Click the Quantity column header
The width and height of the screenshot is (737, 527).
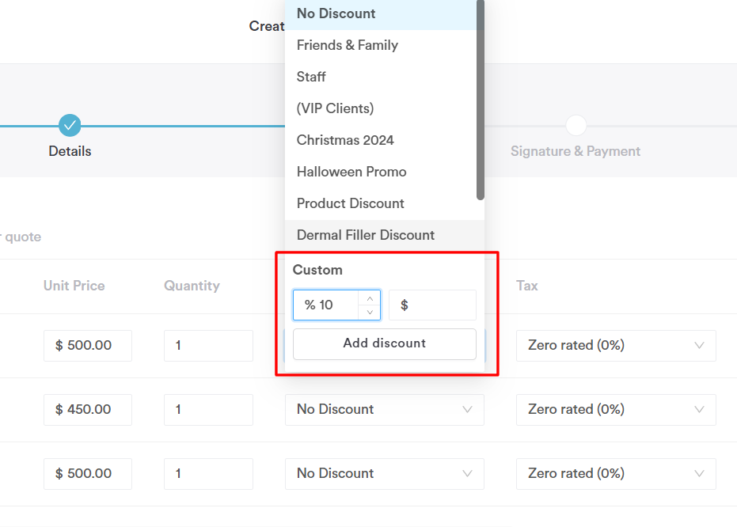coord(192,286)
